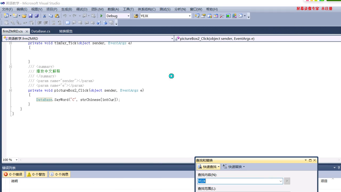Toggle bookmark on current line icon
Viewport: 341px width, 192px height.
[x=68, y=23]
